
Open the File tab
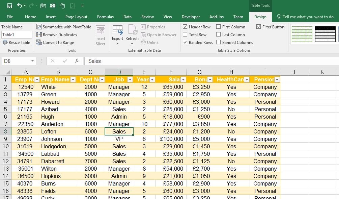pyautogui.click(x=10, y=17)
